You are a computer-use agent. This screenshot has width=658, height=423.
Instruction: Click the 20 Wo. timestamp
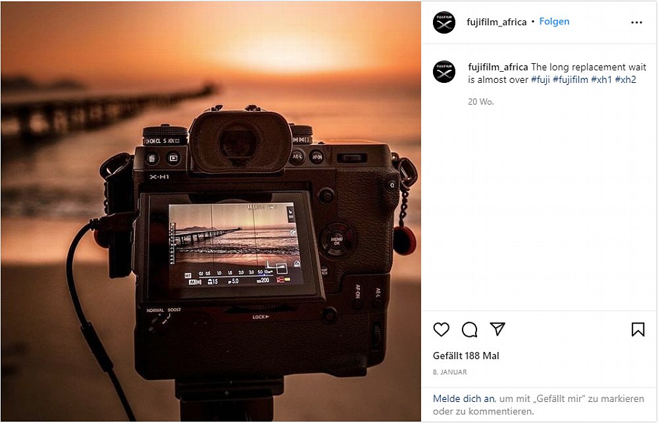pos(481,101)
